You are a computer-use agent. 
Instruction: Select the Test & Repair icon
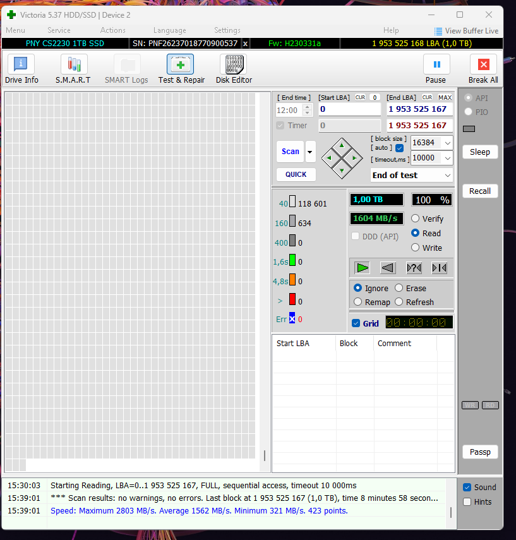point(180,64)
